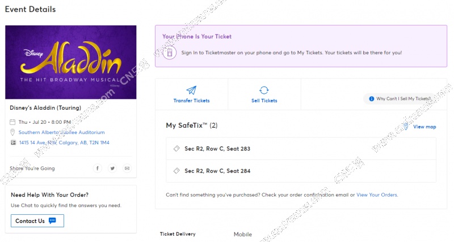The image size is (454, 242).
Task: Click the ticket icon for Seat 284
Action: point(176,171)
